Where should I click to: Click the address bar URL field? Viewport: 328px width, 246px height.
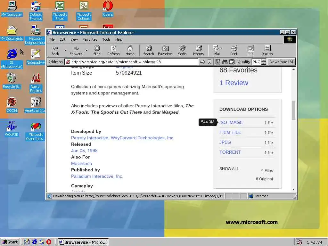(131, 62)
